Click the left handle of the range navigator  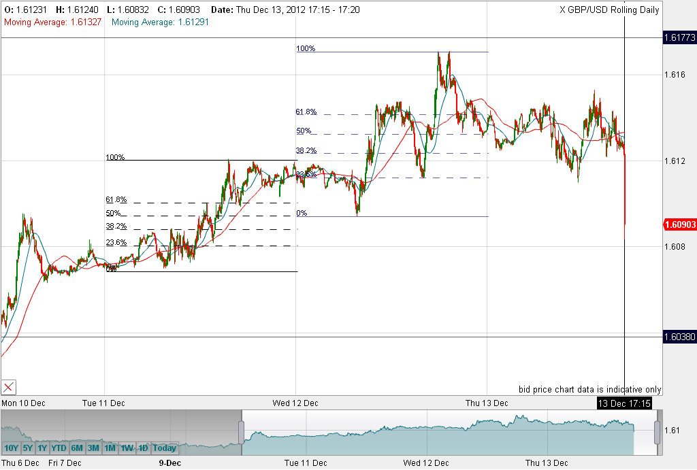pyautogui.click(x=242, y=432)
